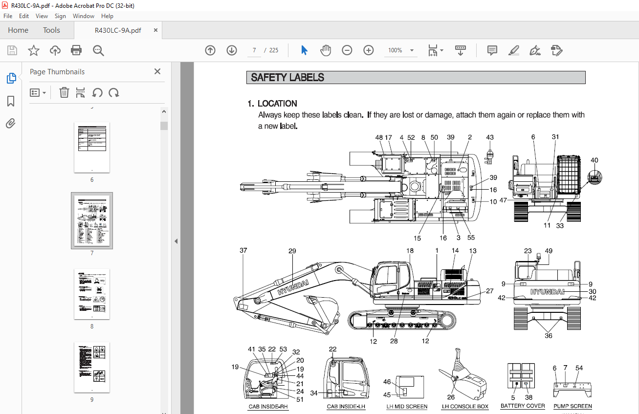
Task: Zoom in with the plus icon
Action: 369,50
